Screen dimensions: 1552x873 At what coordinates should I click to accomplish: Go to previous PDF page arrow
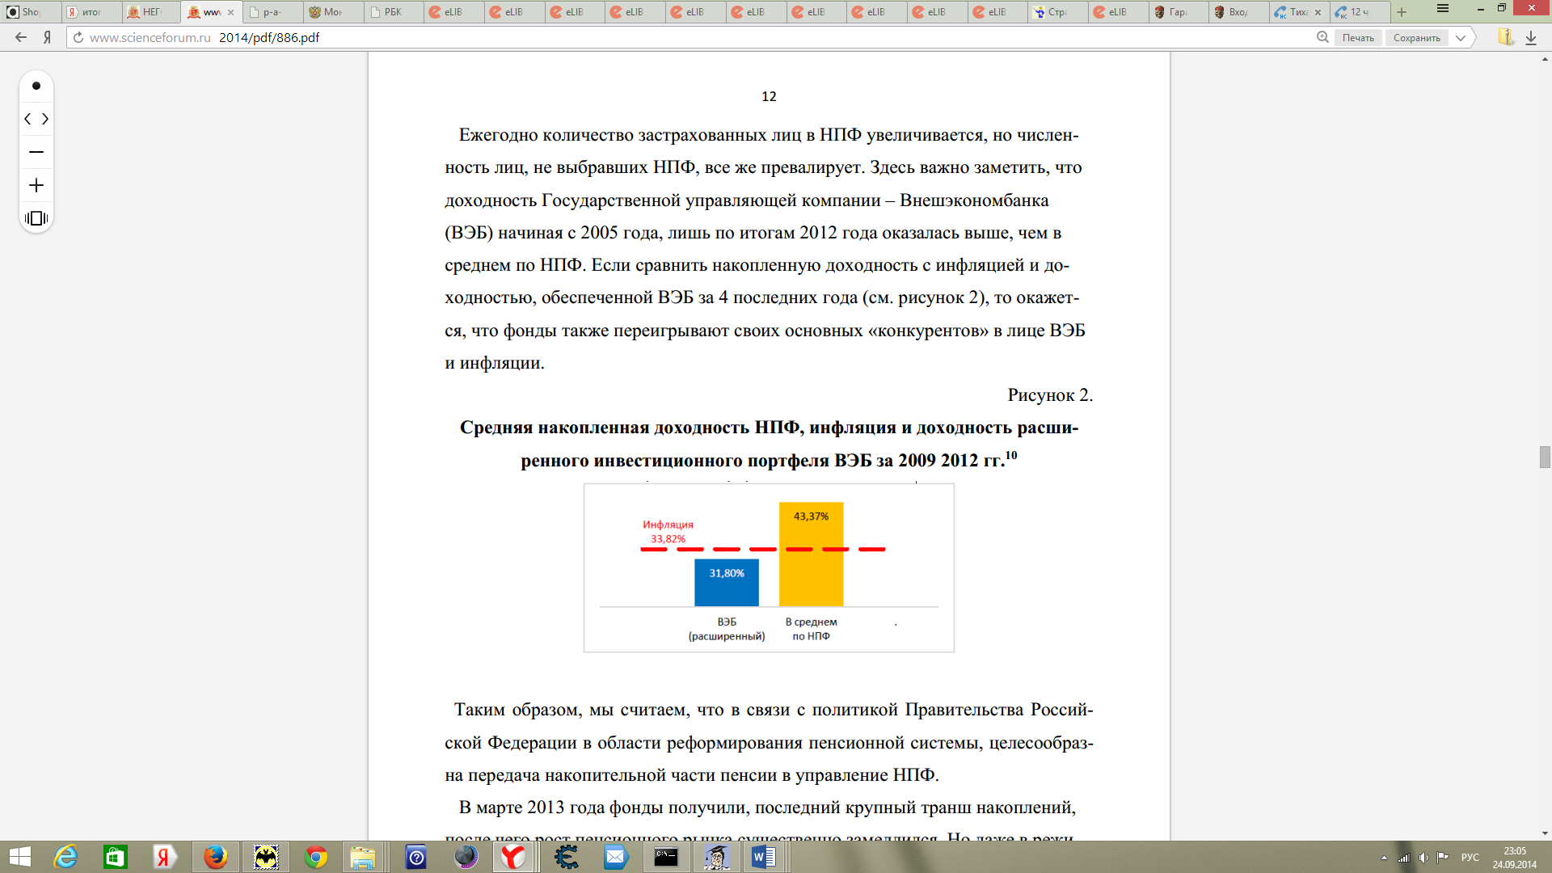(x=27, y=119)
